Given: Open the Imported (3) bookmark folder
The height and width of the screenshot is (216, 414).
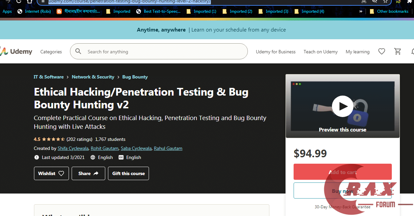Looking at the screenshot, I should point(273,11).
